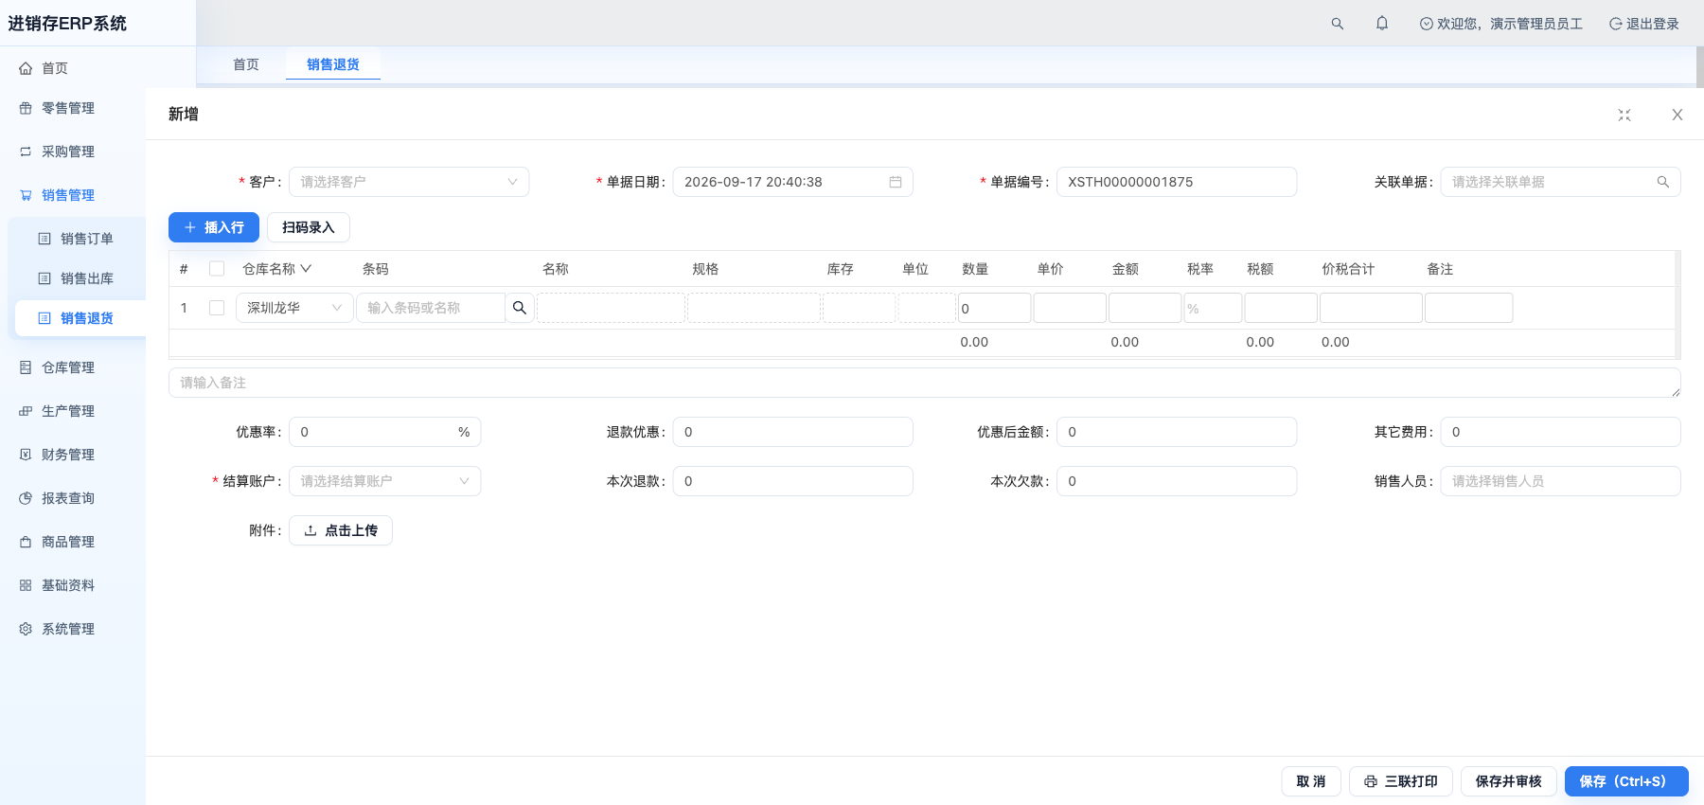
Task: Click the barcode search magnifier in row 1
Action: pos(520,308)
